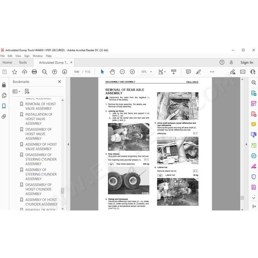Image resolution: width=258 pixels, height=258 pixels.
Task: Open the Window menu
Action: pos(38,56)
